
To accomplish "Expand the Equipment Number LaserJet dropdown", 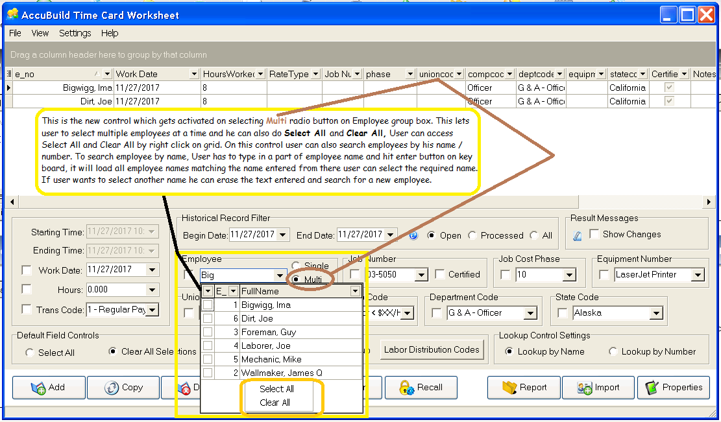I will pyautogui.click(x=698, y=275).
